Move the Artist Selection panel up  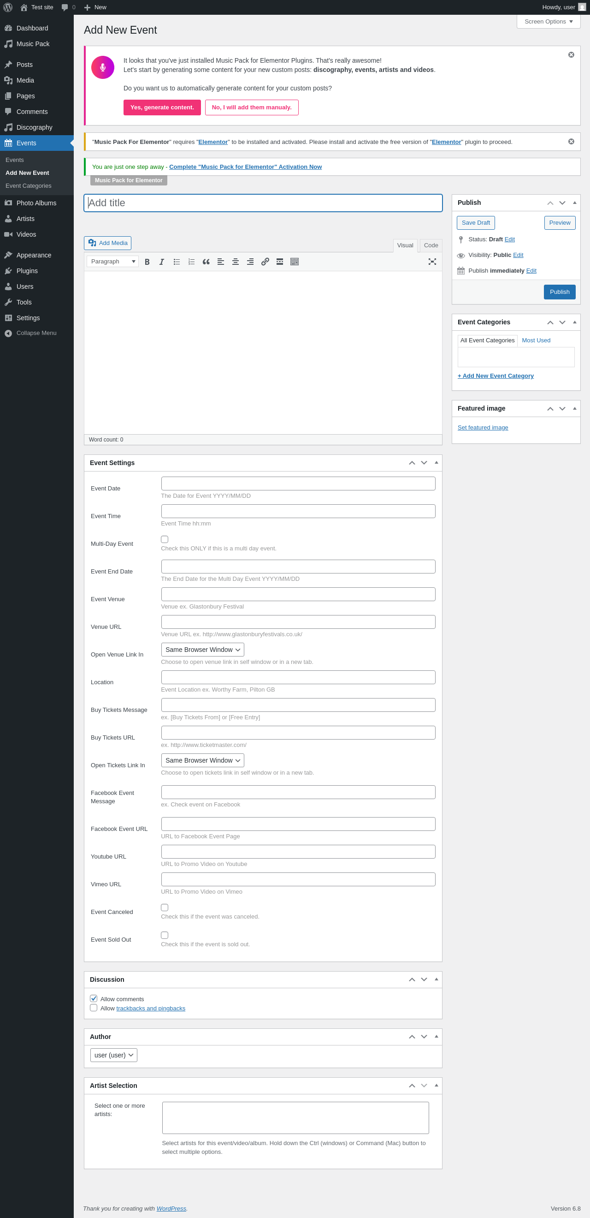pos(412,1086)
